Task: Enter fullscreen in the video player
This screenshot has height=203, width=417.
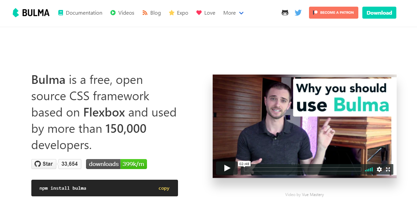Action: point(388,169)
